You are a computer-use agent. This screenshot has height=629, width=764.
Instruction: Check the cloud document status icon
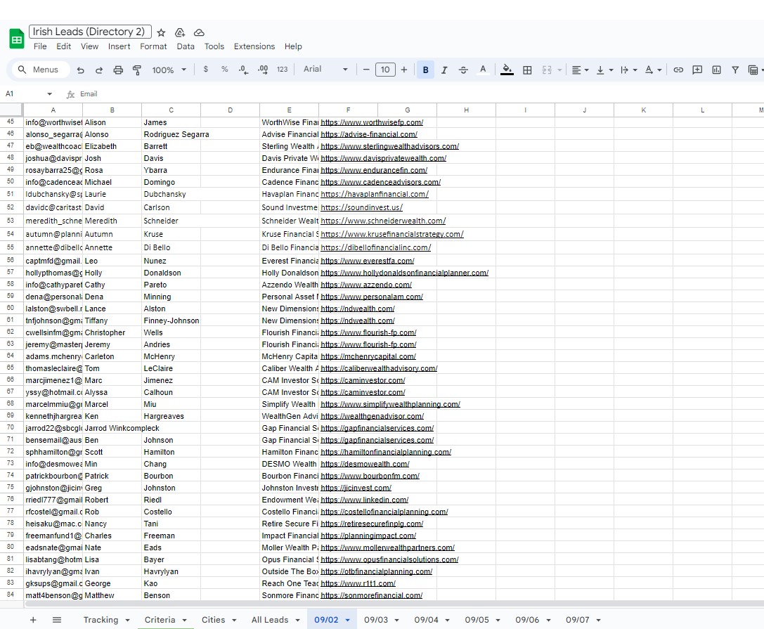[199, 32]
